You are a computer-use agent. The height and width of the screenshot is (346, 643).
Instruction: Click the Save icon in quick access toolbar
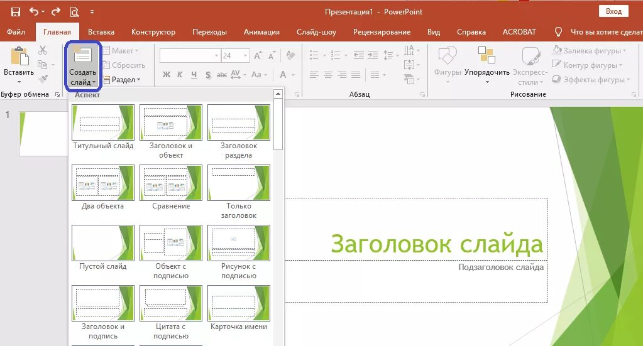tap(16, 12)
